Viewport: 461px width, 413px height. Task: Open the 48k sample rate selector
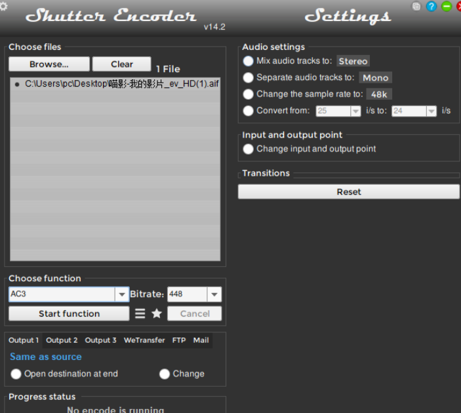pos(379,94)
